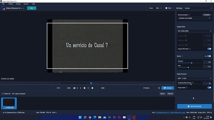Screen dimensions: 214x120
Task: Click the Compare button
Action: (x=207, y=15)
